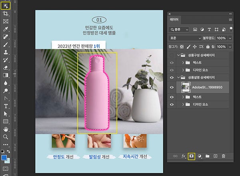Click the AdobeSt...1998950 layer thumbnail
This screenshot has height=176, width=240.
[x=186, y=87]
